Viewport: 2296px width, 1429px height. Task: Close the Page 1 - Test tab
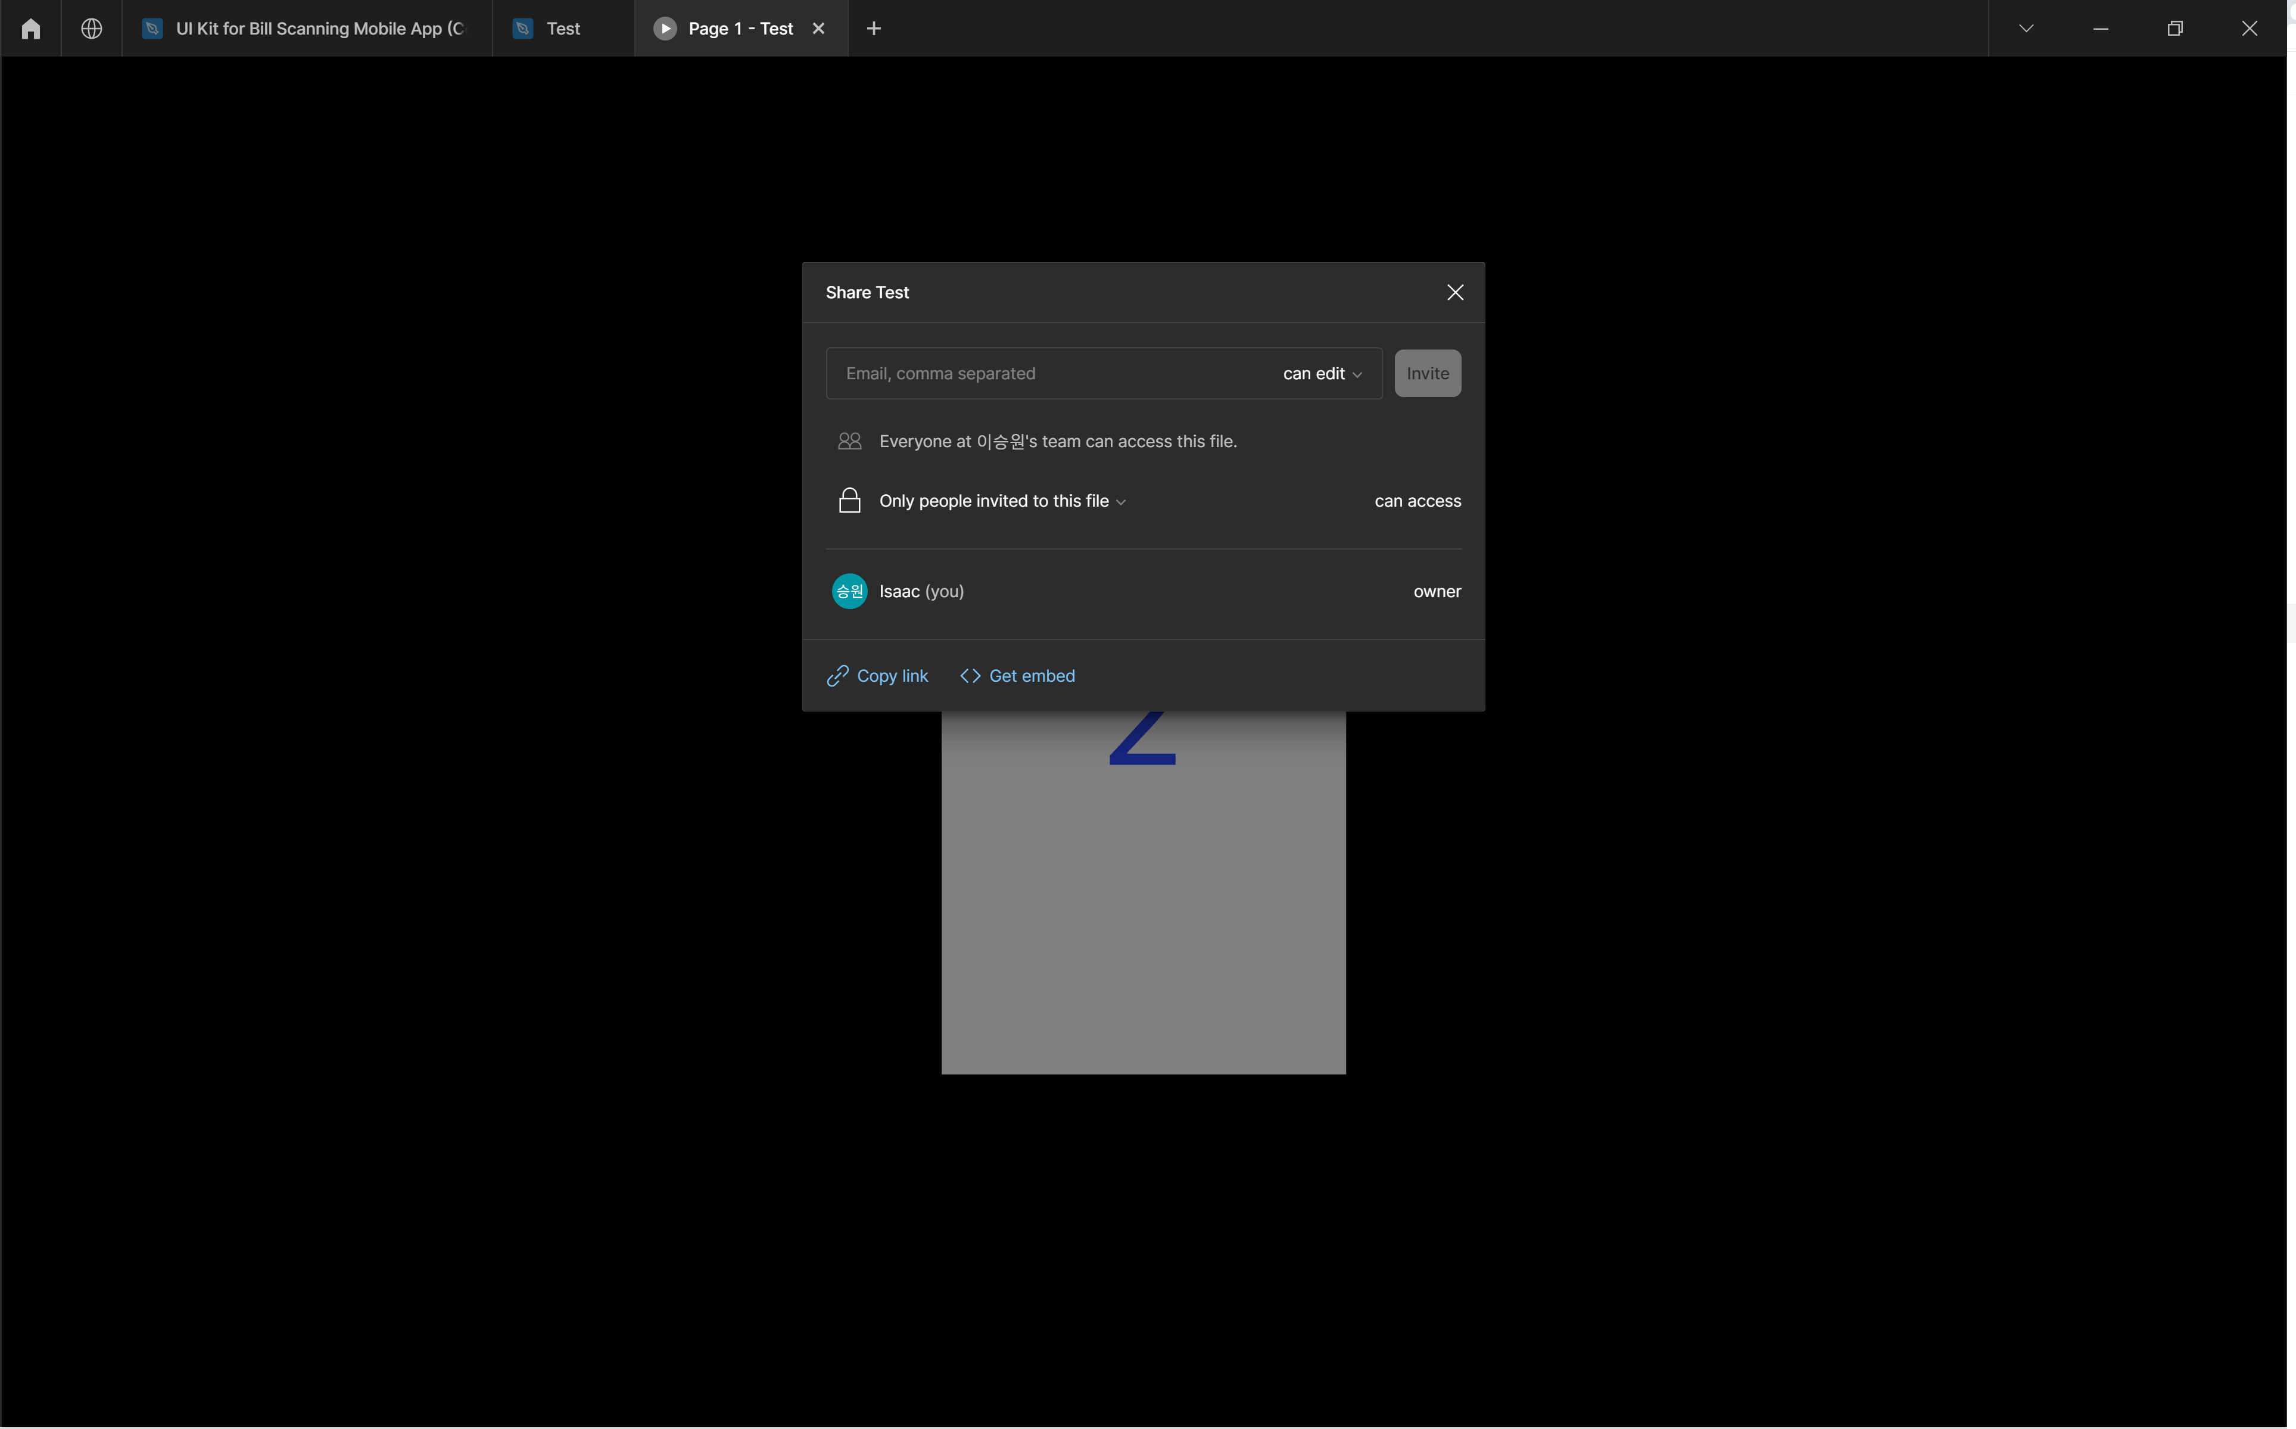(x=818, y=29)
